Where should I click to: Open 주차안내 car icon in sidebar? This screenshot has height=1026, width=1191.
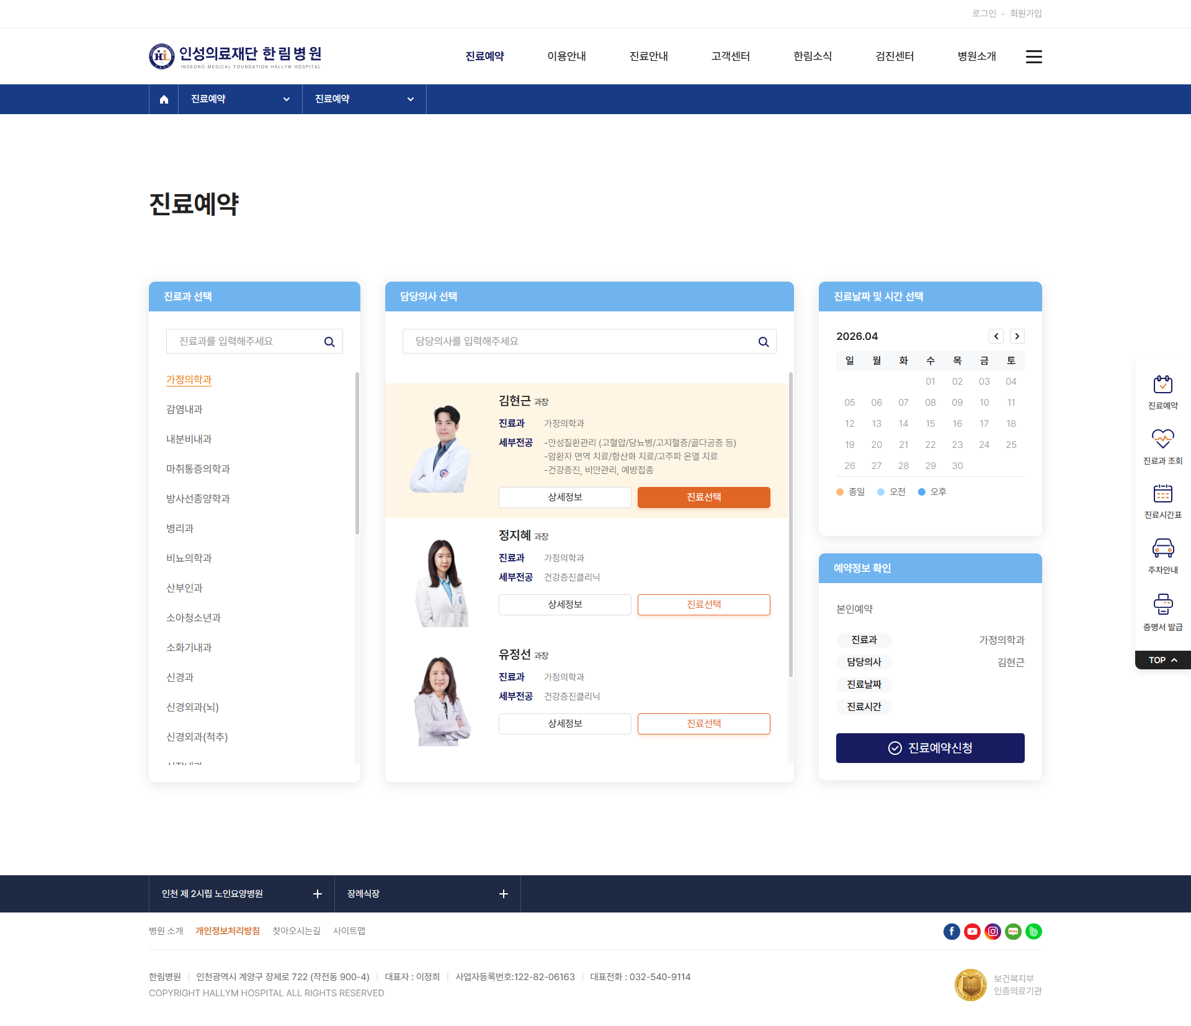pos(1162,549)
